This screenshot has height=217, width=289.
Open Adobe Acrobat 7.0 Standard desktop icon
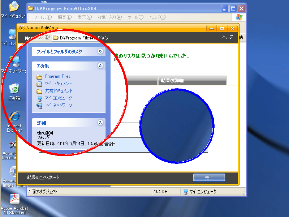coord(14,204)
